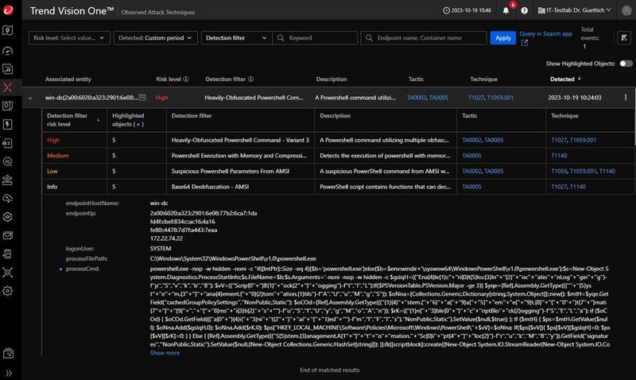Open the hexagon sidebar icon
Screen dimensions: 636x380
click(x=8, y=217)
